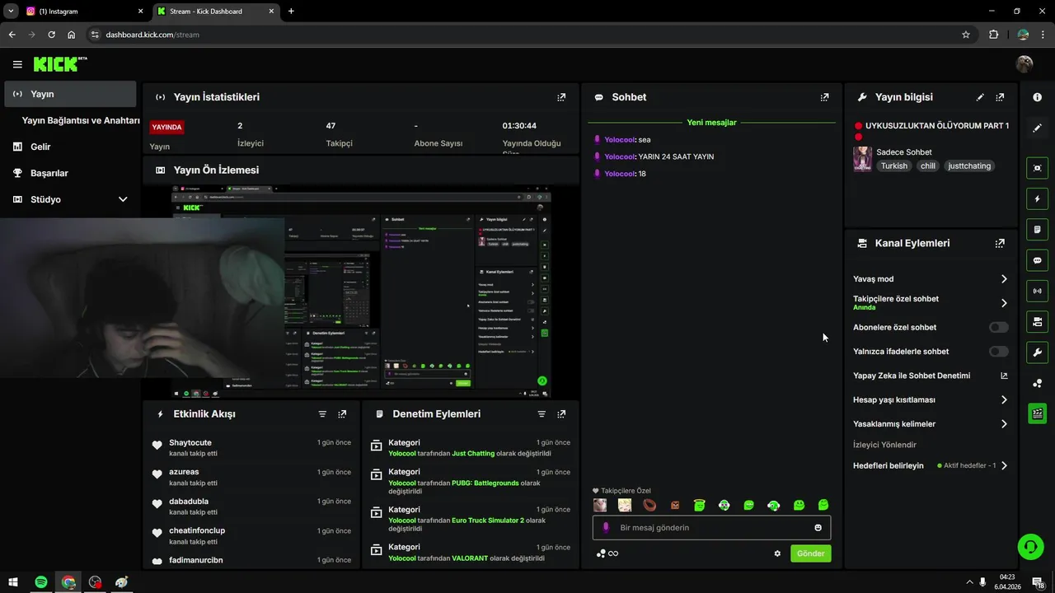Viewport: 1055px width, 593px height.
Task: Pop out the Kanal Eylemleri panel
Action: pos(1000,244)
